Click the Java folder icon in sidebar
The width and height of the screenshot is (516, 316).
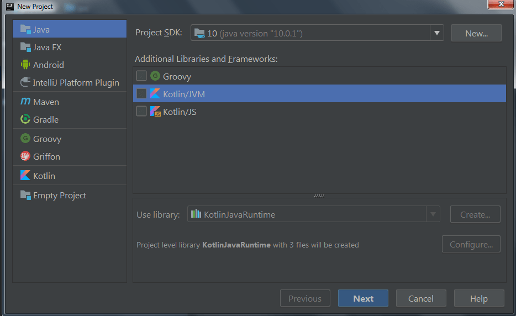[x=25, y=29]
